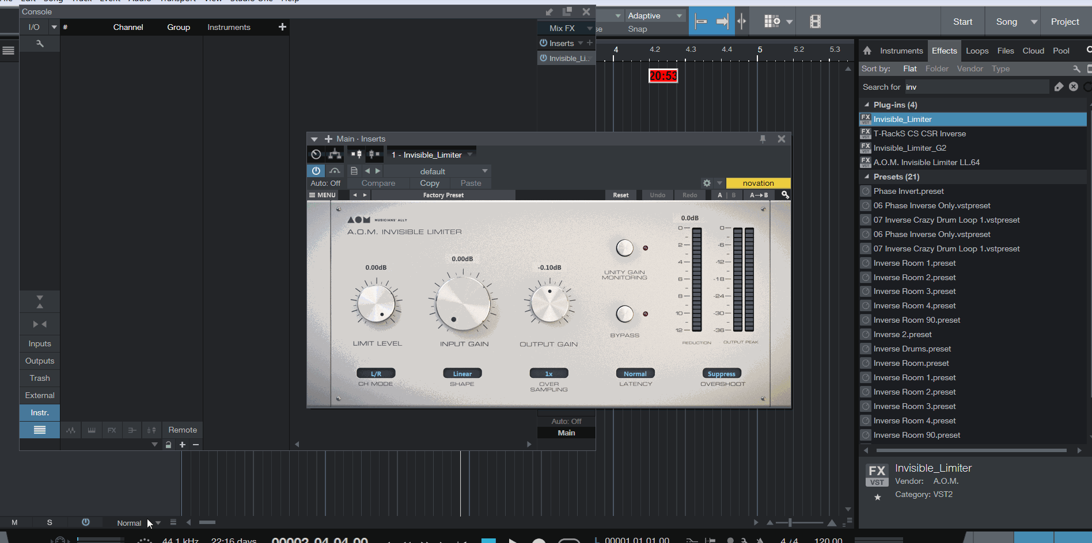
Task: Open the plugin MENU
Action: pos(323,195)
